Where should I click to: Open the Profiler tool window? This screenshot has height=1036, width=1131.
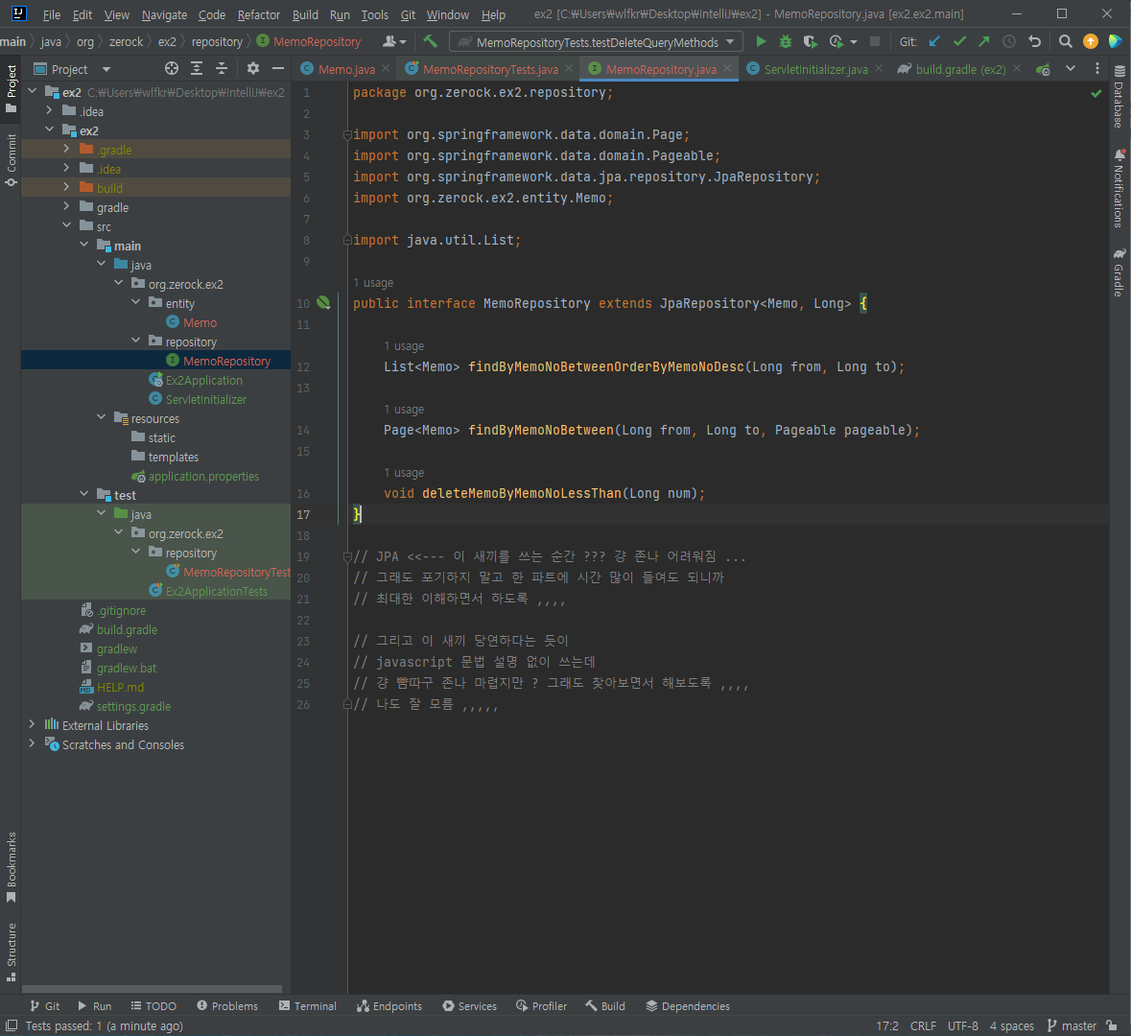[x=542, y=1005]
